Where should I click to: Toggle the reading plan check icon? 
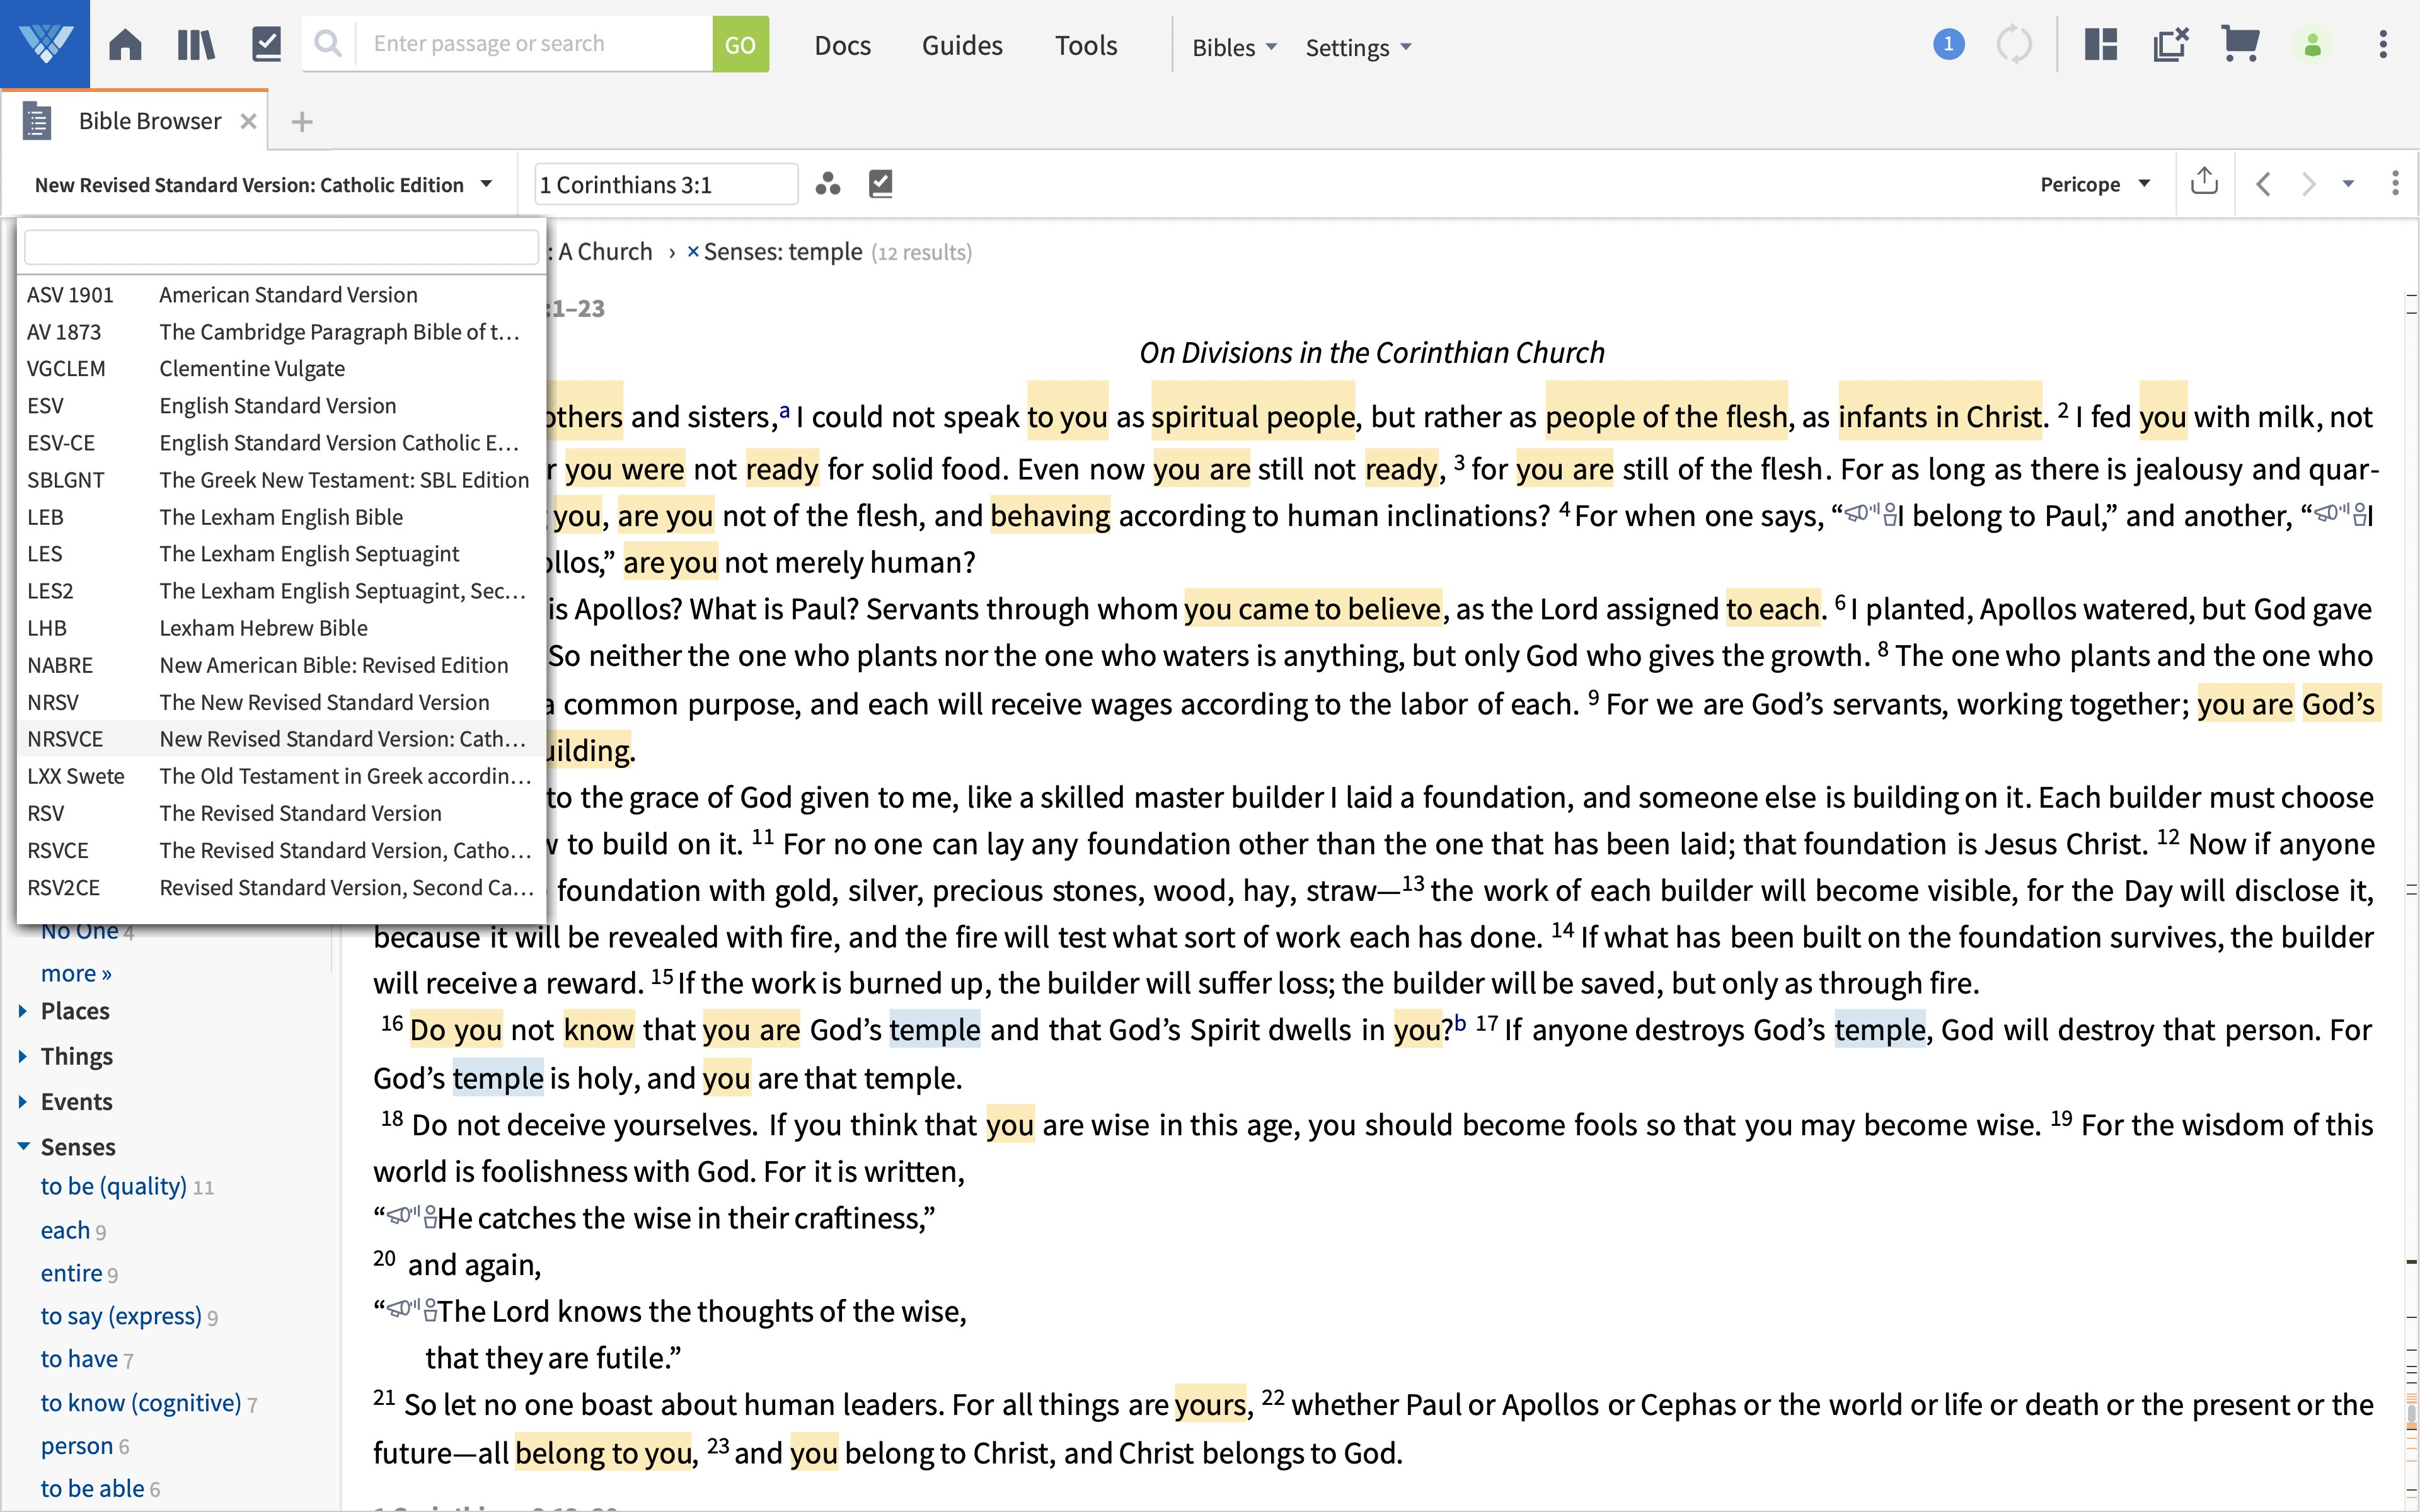(x=880, y=184)
